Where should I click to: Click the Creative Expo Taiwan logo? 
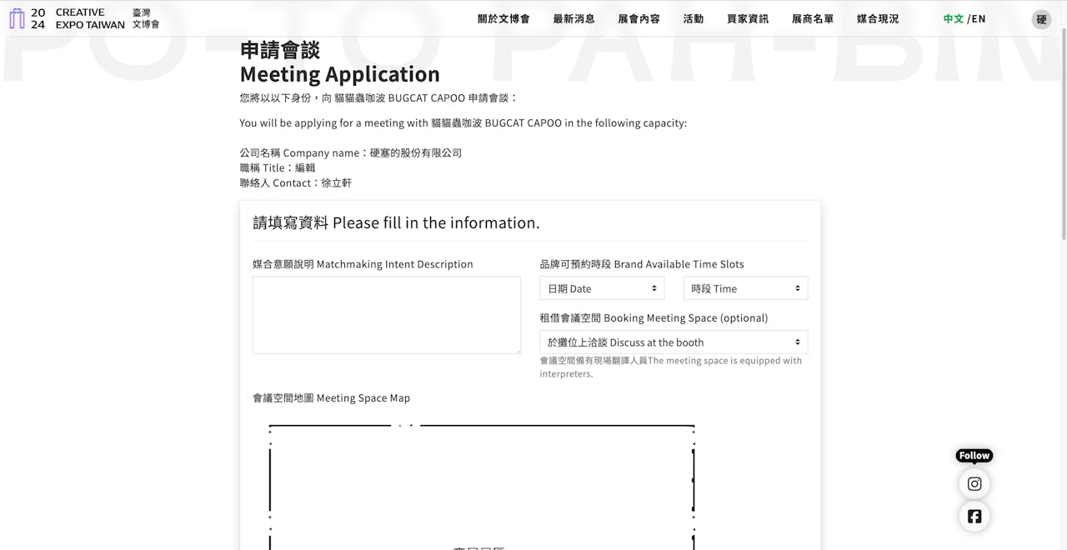[x=83, y=18]
